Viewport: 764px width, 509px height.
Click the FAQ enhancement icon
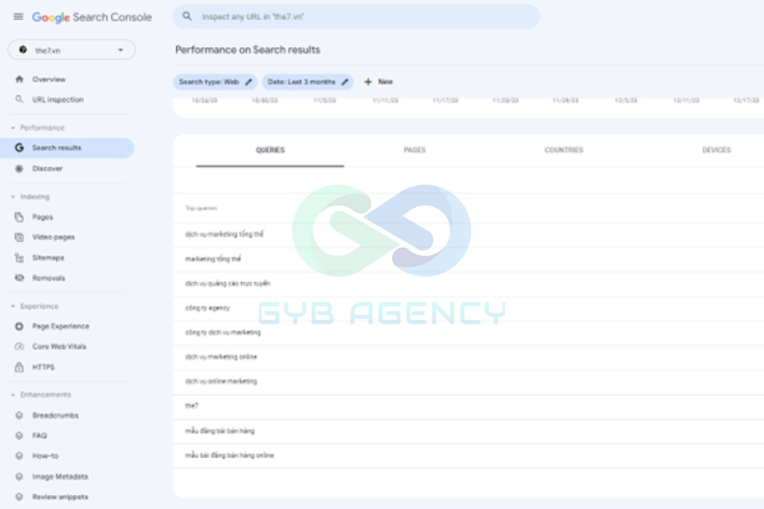(x=19, y=436)
